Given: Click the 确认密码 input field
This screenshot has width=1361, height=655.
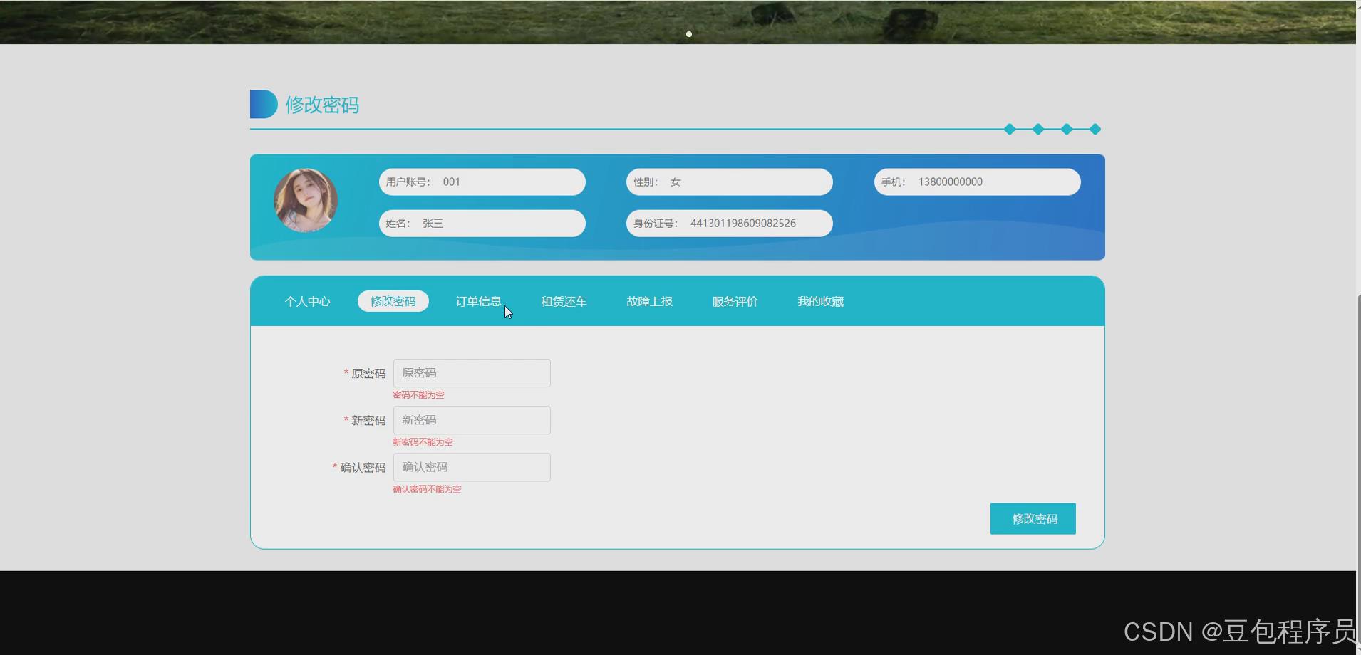Looking at the screenshot, I should click(x=472, y=467).
